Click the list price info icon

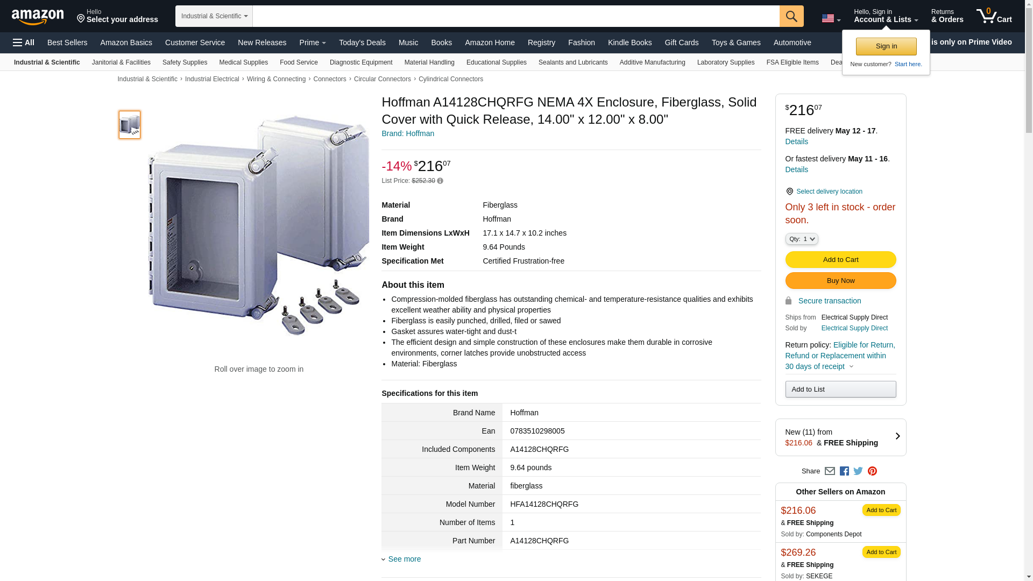click(x=440, y=181)
